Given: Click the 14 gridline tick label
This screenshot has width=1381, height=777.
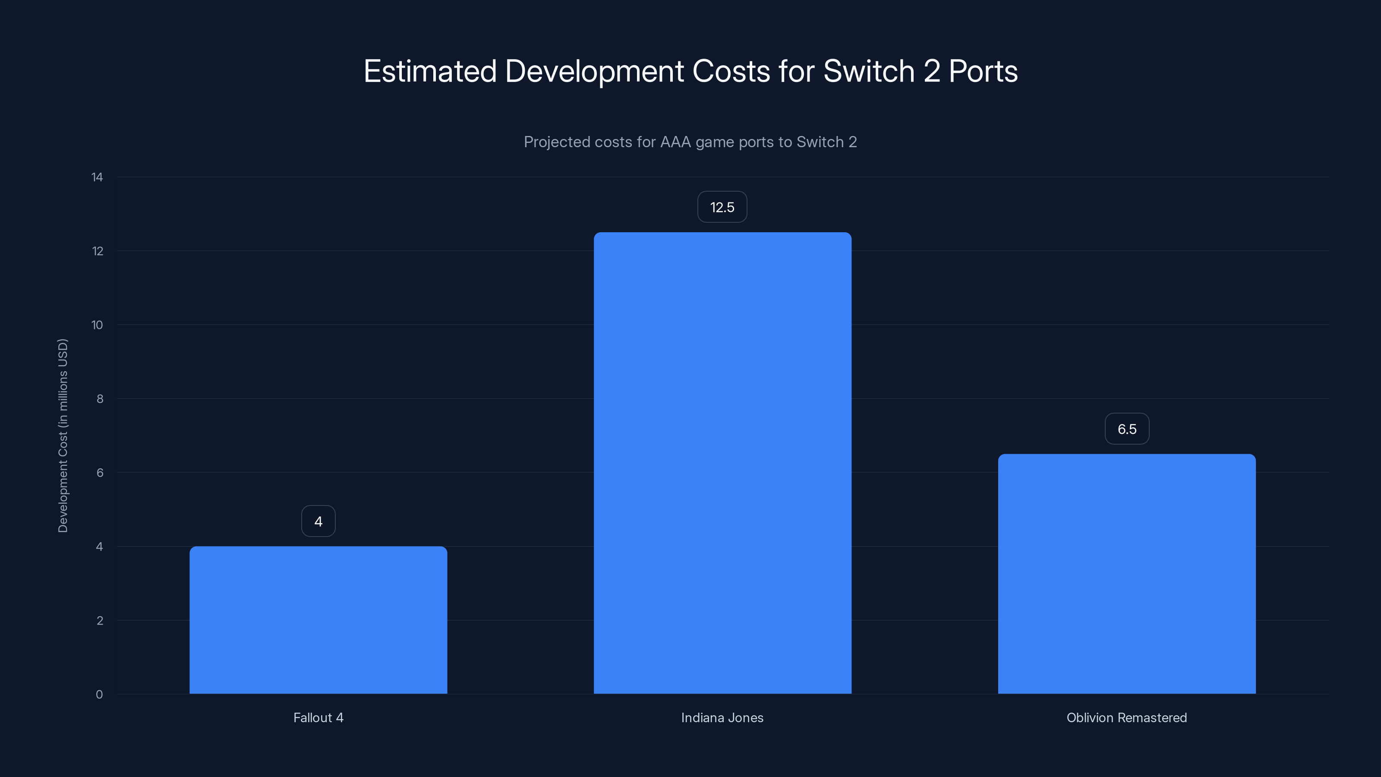Looking at the screenshot, I should pyautogui.click(x=98, y=177).
